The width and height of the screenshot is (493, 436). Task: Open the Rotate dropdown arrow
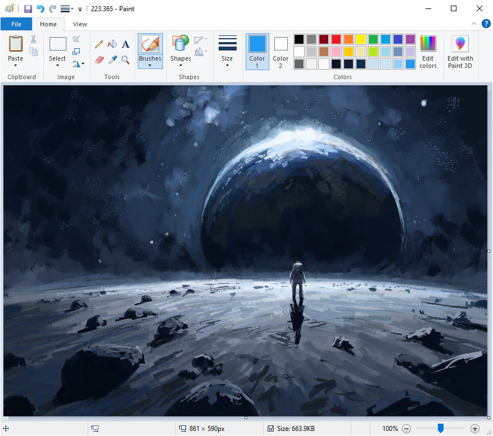tap(83, 64)
